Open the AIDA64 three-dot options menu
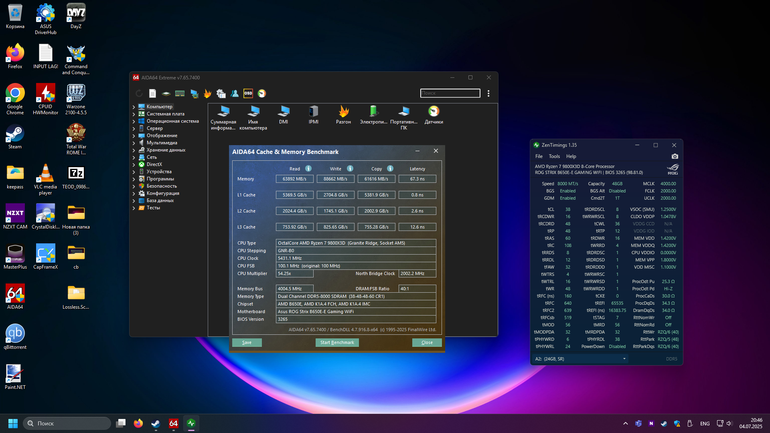 (488, 93)
